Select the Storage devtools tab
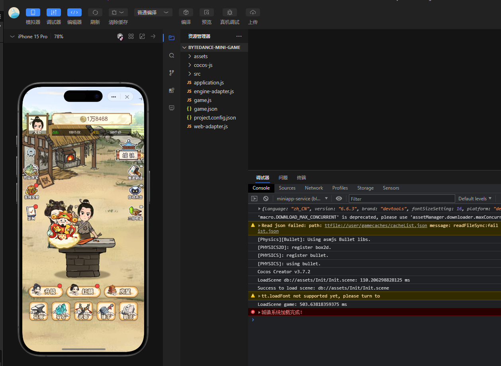This screenshot has width=501, height=366. 365,188
